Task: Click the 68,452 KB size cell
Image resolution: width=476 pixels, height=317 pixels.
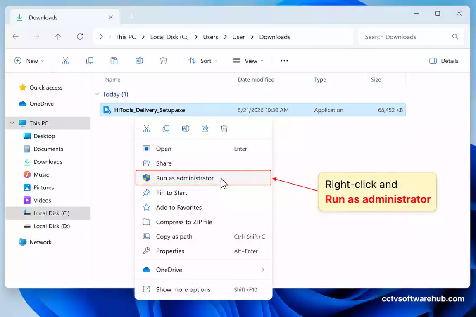Action: pos(390,110)
